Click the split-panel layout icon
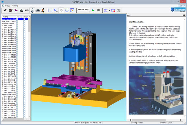The width and height of the screenshot is (187, 125). click(x=106, y=10)
